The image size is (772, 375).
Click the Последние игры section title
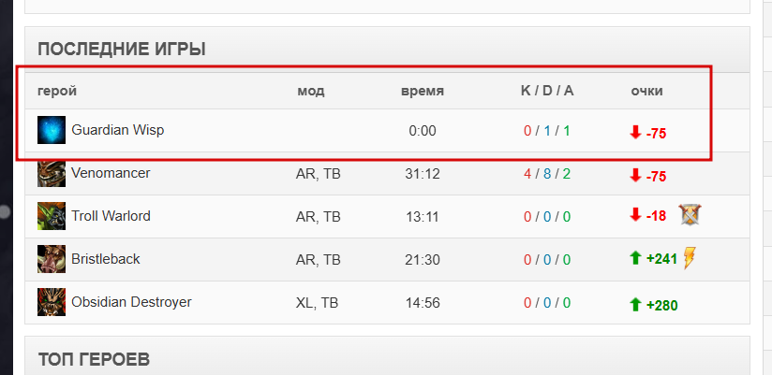click(x=122, y=50)
